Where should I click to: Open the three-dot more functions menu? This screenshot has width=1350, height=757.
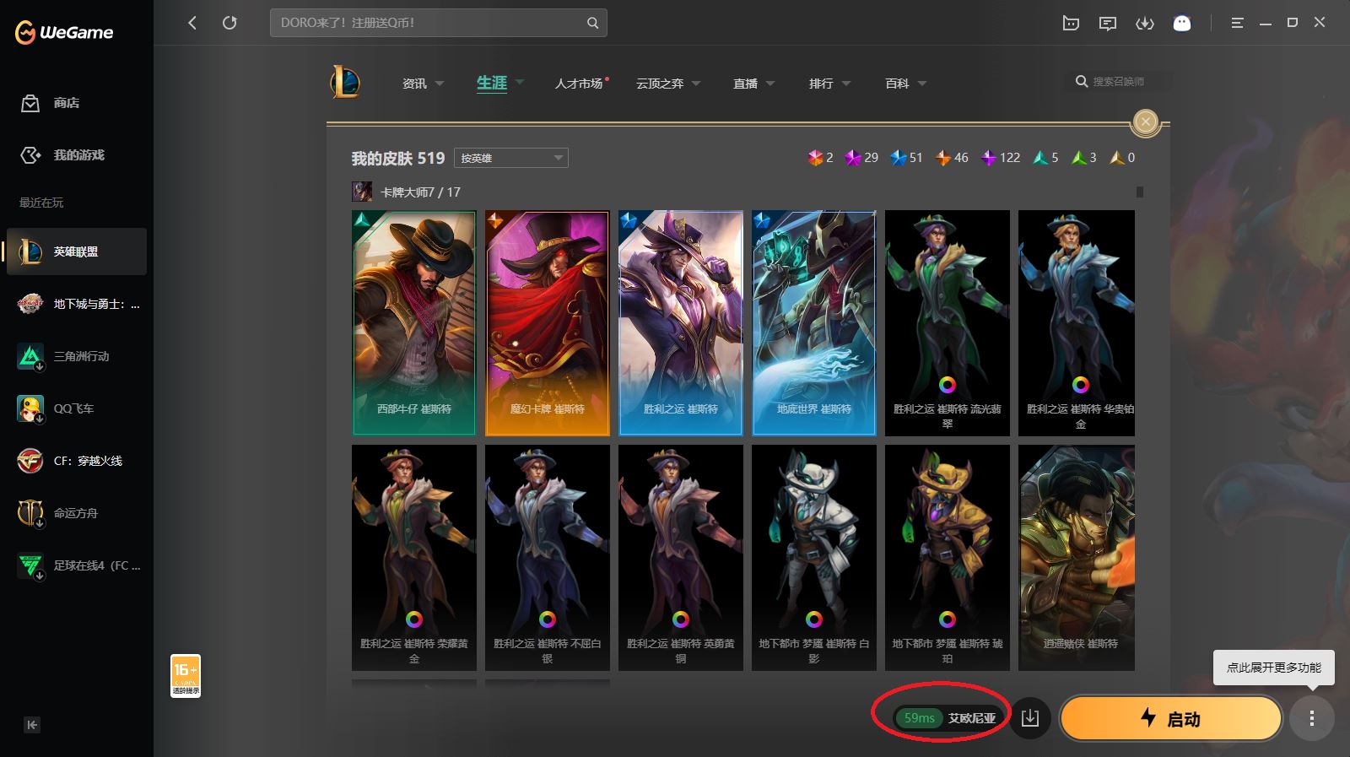1311,718
